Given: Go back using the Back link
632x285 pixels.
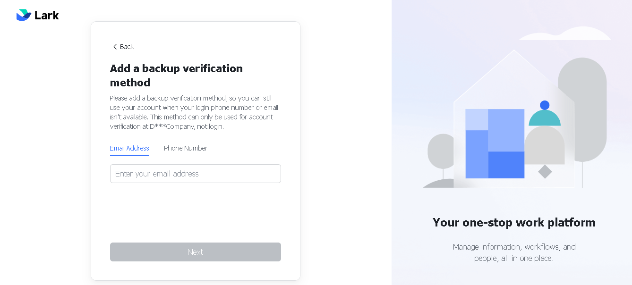Looking at the screenshot, I should tap(123, 47).
